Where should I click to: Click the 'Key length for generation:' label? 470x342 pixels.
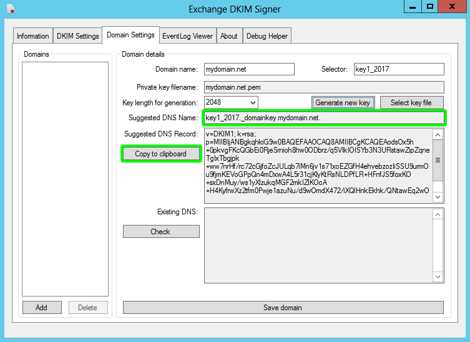click(x=160, y=103)
